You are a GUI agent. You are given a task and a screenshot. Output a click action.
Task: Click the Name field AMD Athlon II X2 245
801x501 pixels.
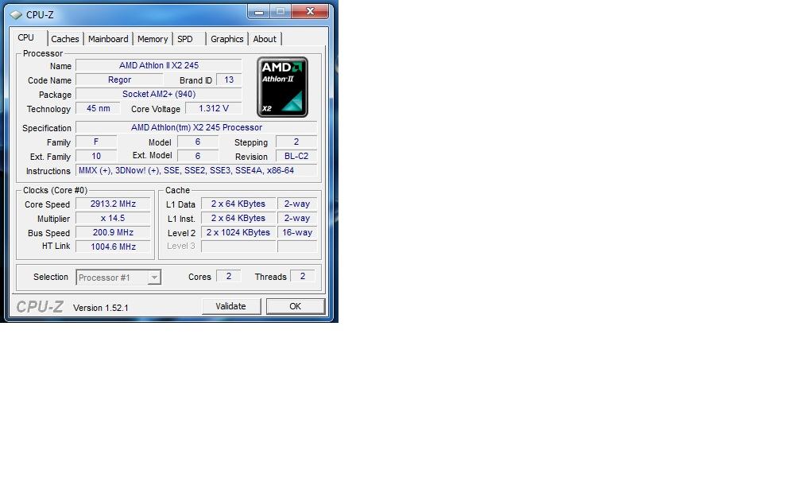(x=159, y=65)
